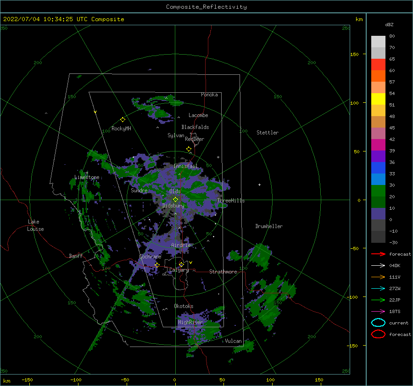413x386 pixels.
Task: Select the cyan 27ZW arrow in the legend
Action: point(378,289)
